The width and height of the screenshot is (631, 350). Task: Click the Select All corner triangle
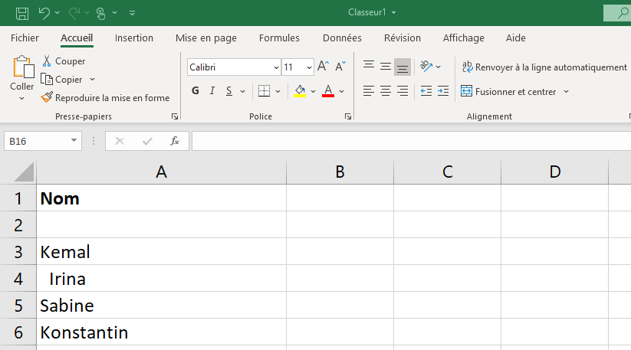[23, 172]
